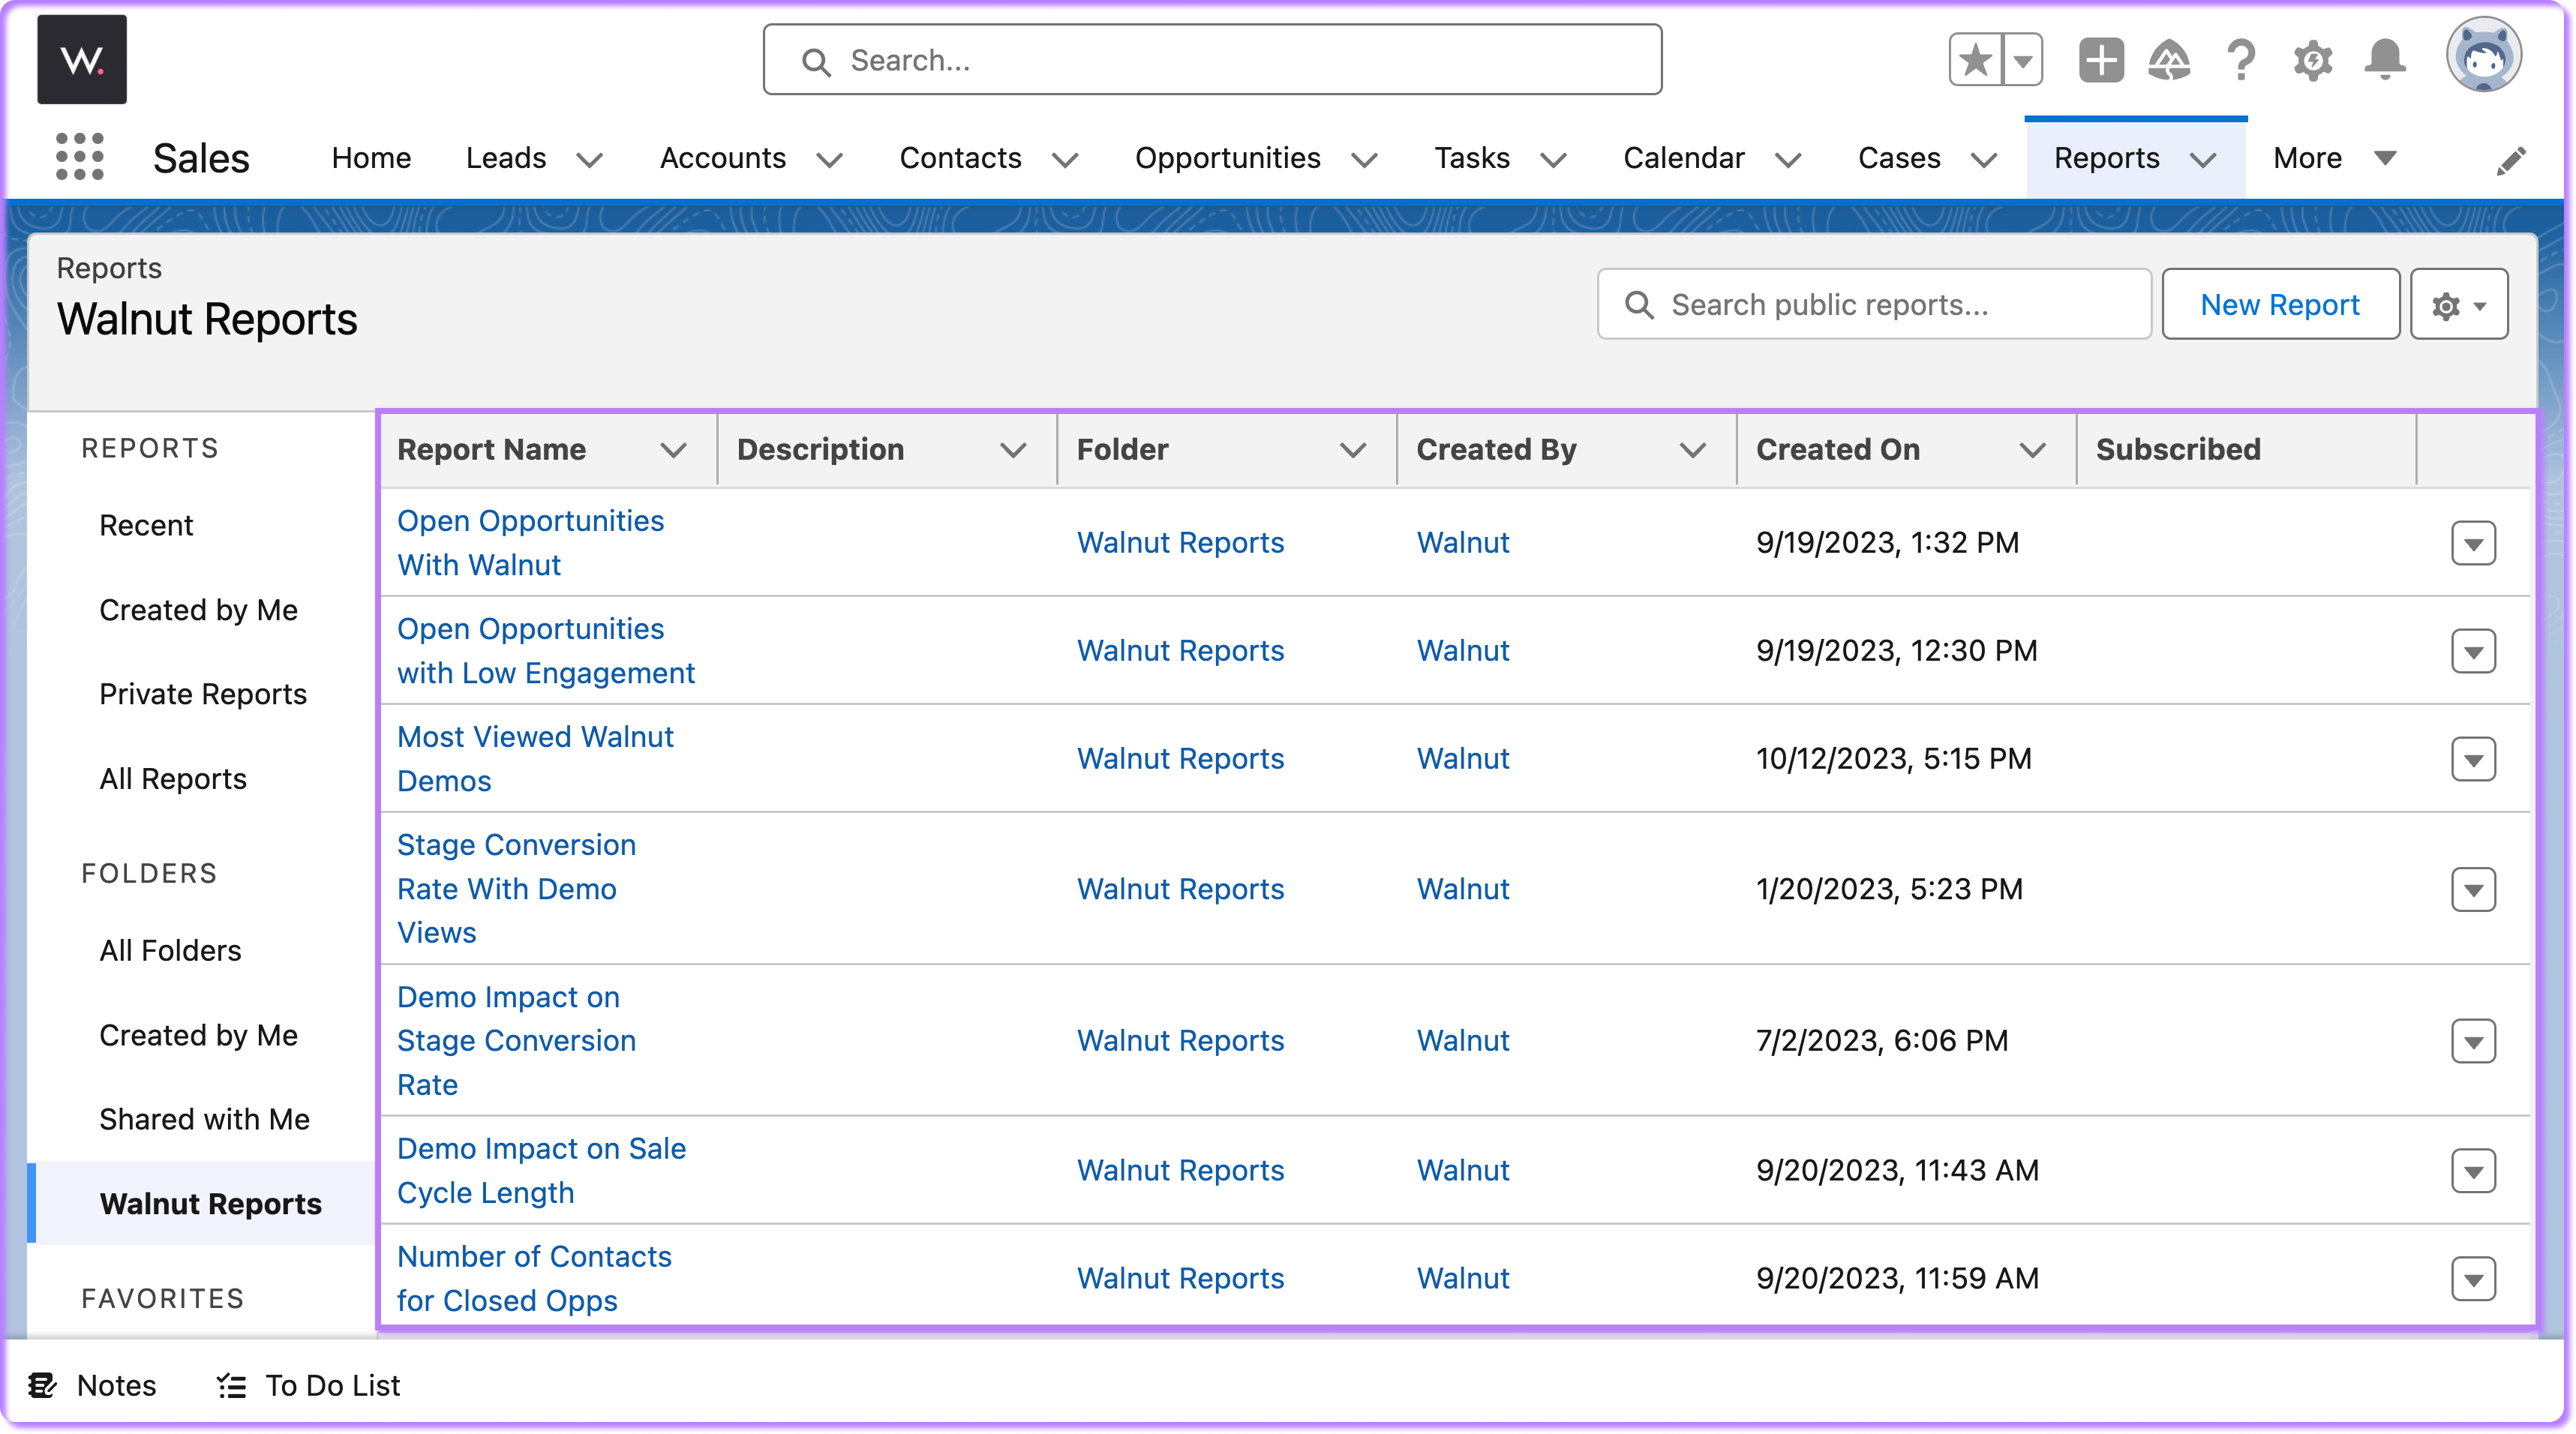Open the Trailhead guidance icon
Viewport: 2576px width, 1434px height.
[x=2169, y=60]
